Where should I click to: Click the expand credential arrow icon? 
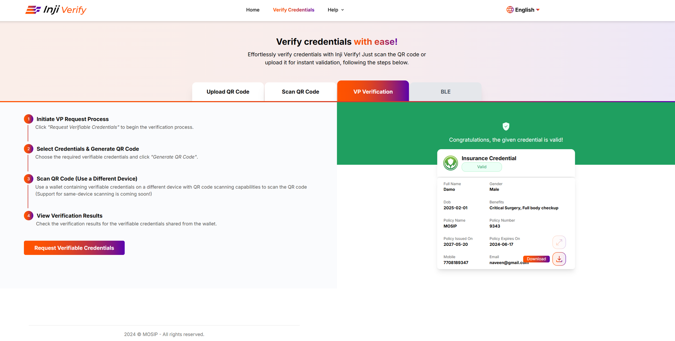(559, 242)
